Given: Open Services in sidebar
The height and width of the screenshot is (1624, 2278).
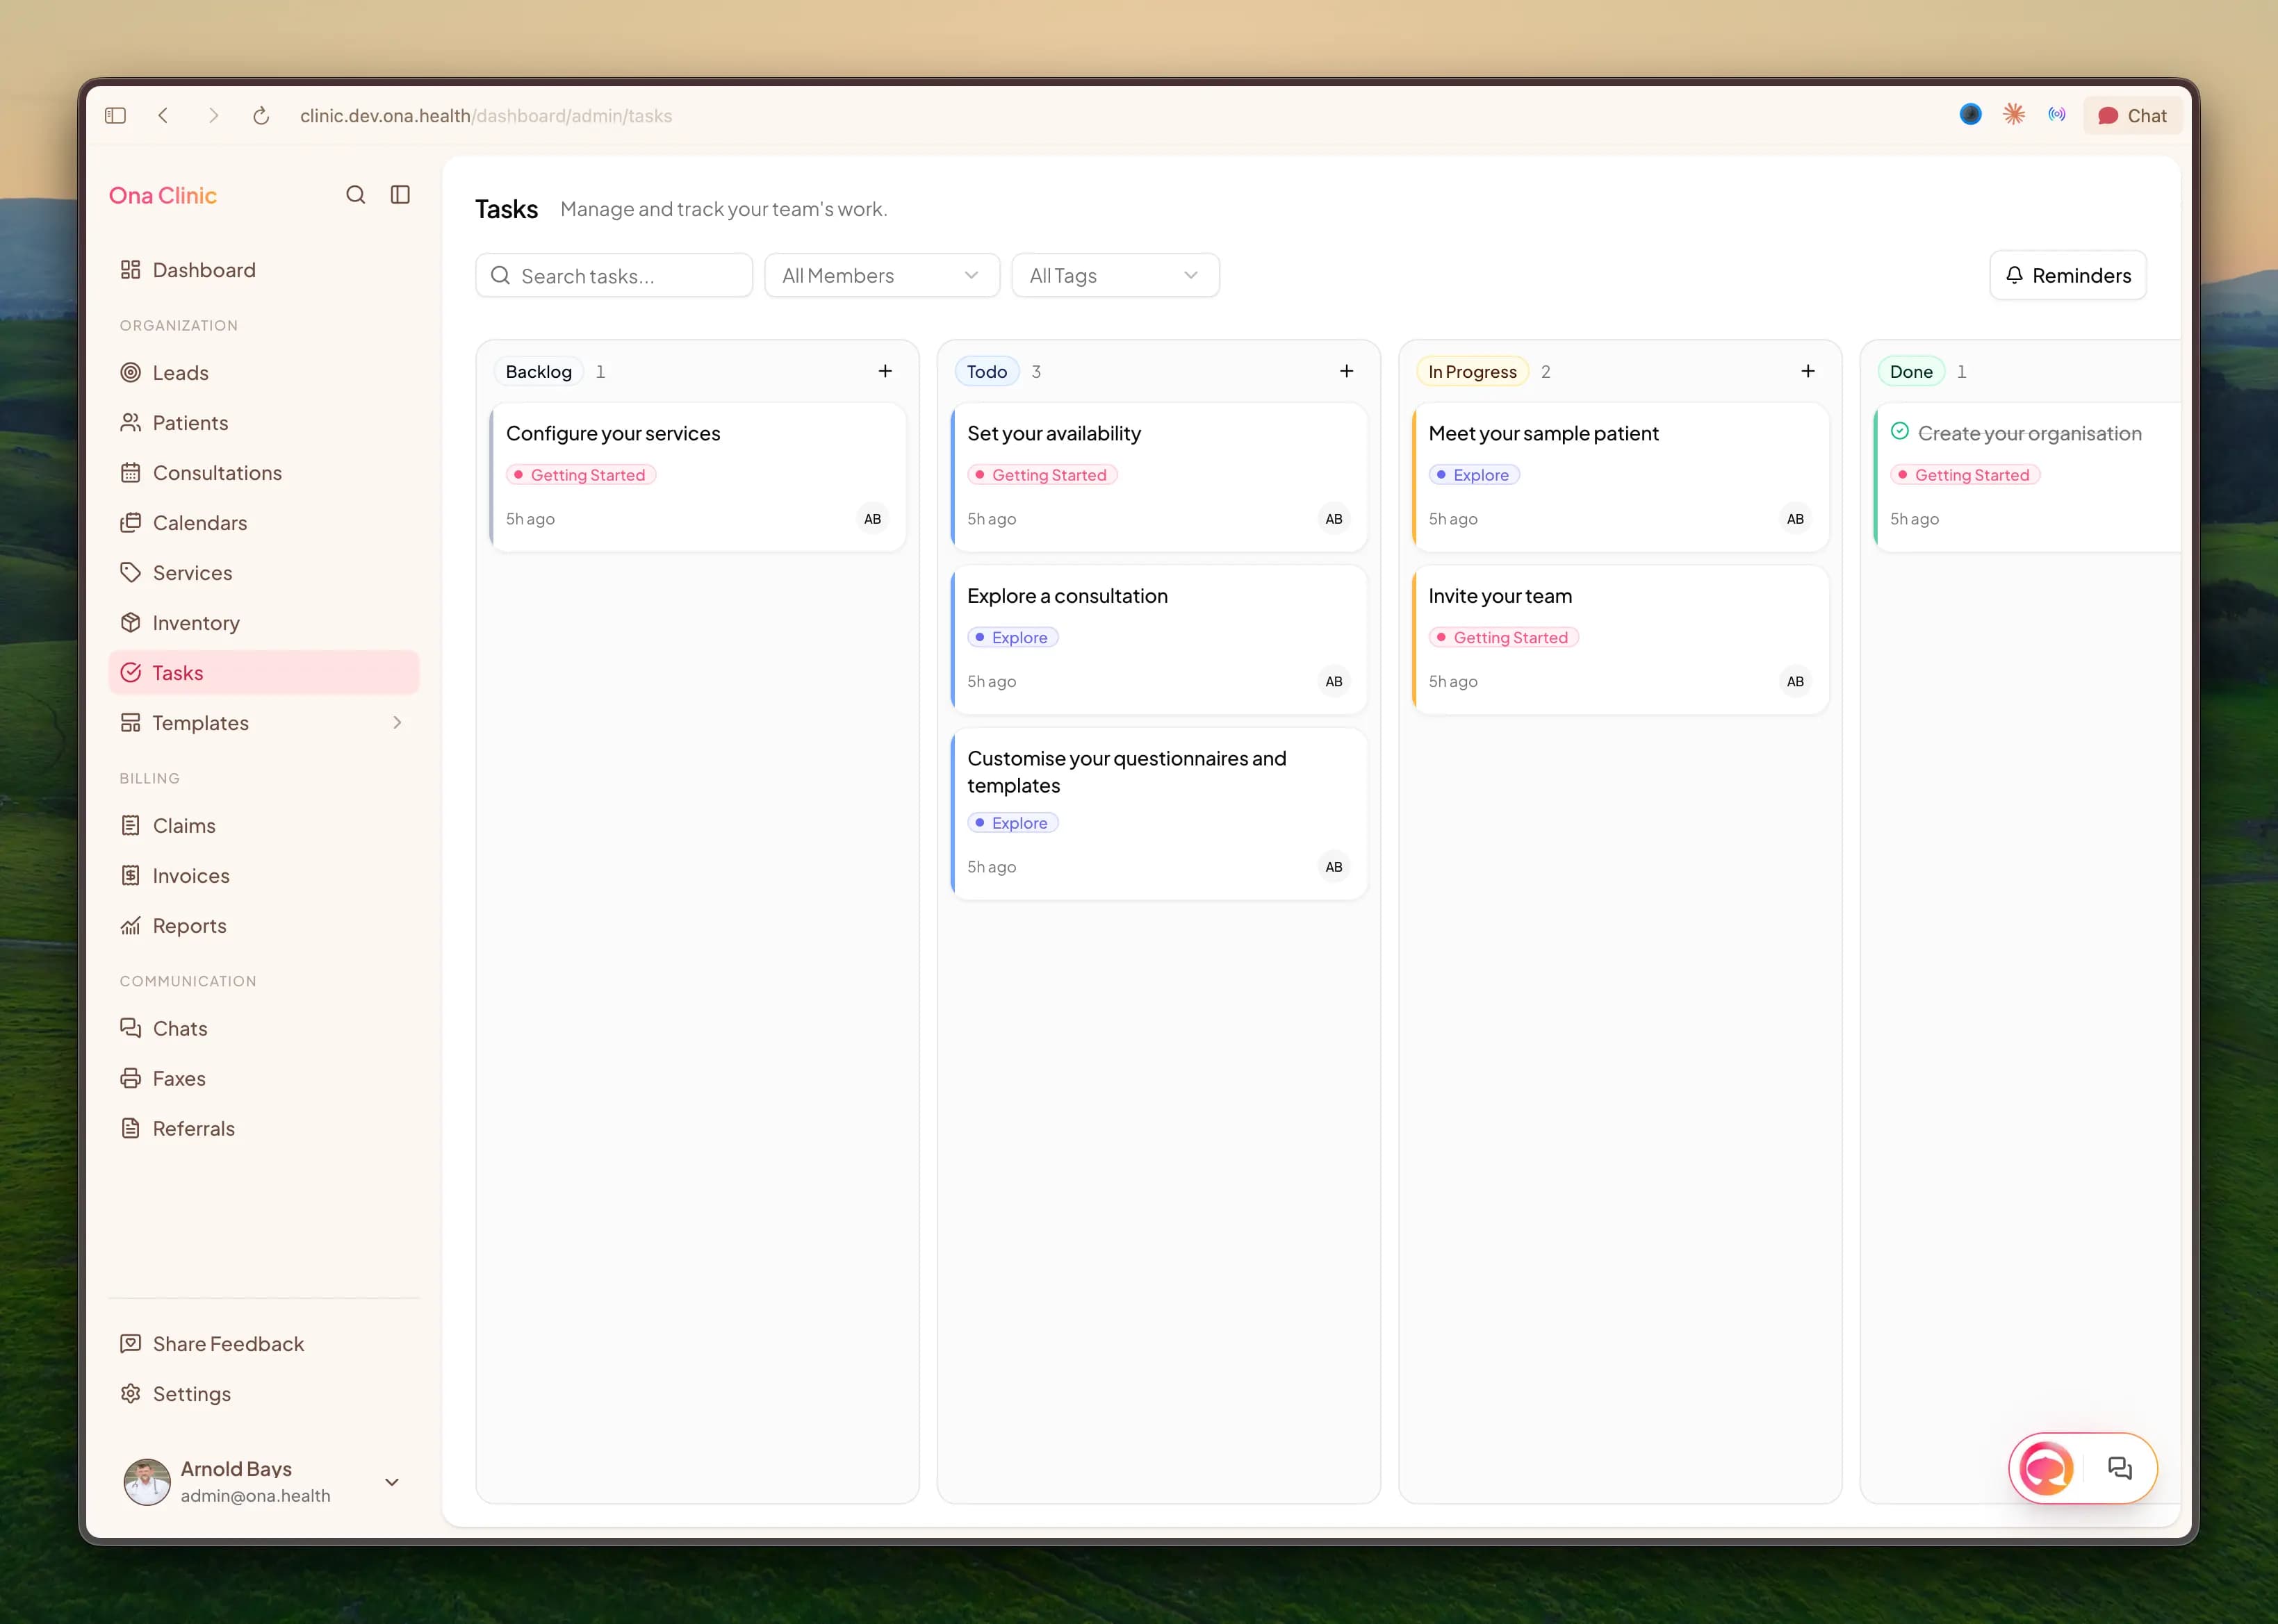Looking at the screenshot, I should pyautogui.click(x=264, y=573).
